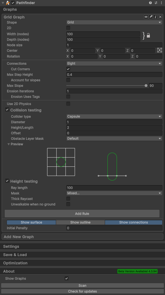165x295 pixels.
Task: Click the Max Slope slider handle
Action: (x=146, y=86)
